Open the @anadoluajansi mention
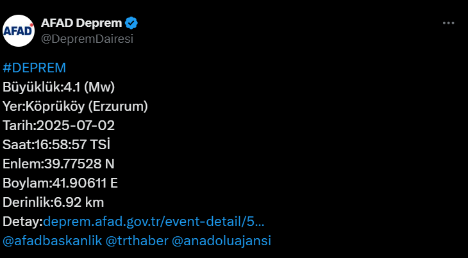Image resolution: width=468 pixels, height=258 pixels. click(x=221, y=241)
